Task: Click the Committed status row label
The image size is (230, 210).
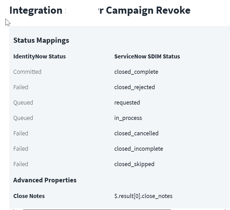Action: (27, 72)
